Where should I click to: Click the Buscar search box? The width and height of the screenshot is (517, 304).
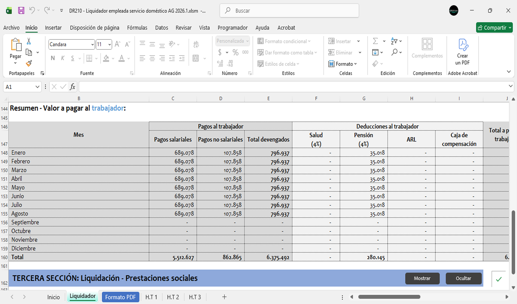tap(289, 11)
